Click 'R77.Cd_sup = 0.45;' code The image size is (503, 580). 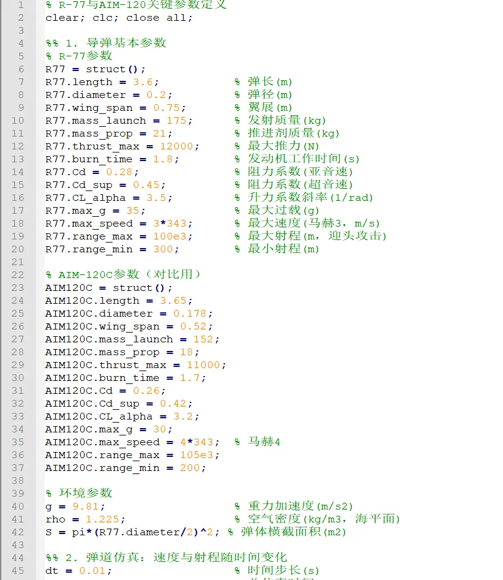tap(105, 184)
